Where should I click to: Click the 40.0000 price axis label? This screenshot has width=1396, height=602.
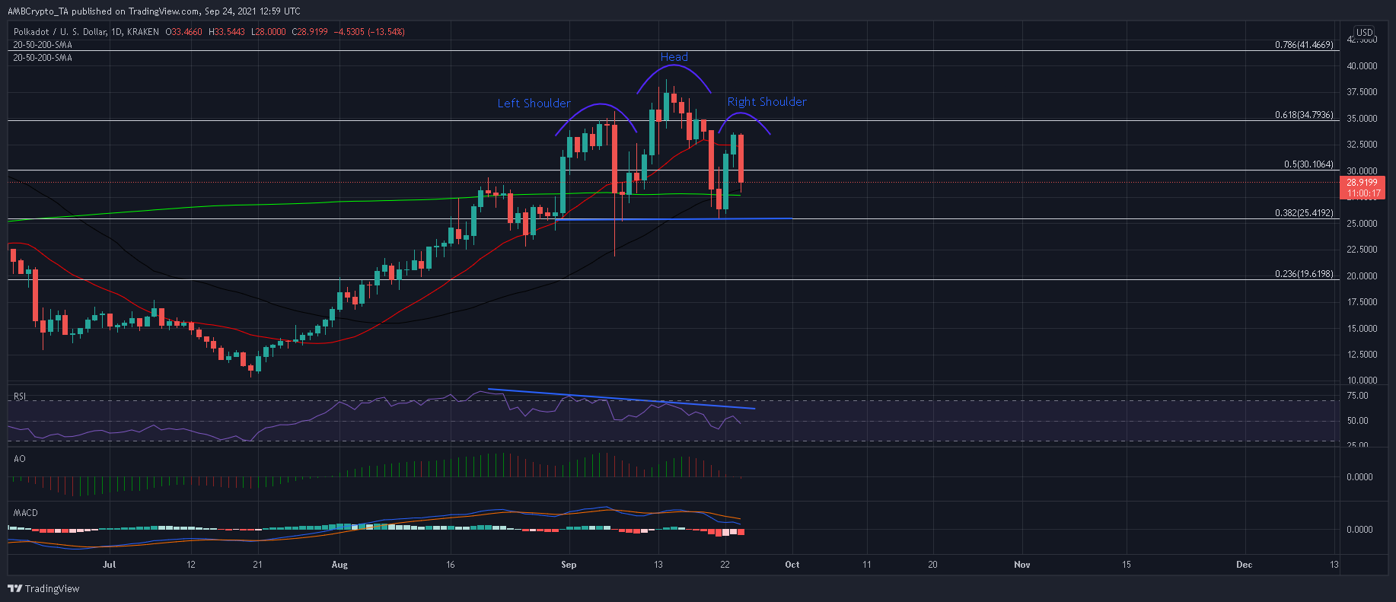click(x=1363, y=66)
